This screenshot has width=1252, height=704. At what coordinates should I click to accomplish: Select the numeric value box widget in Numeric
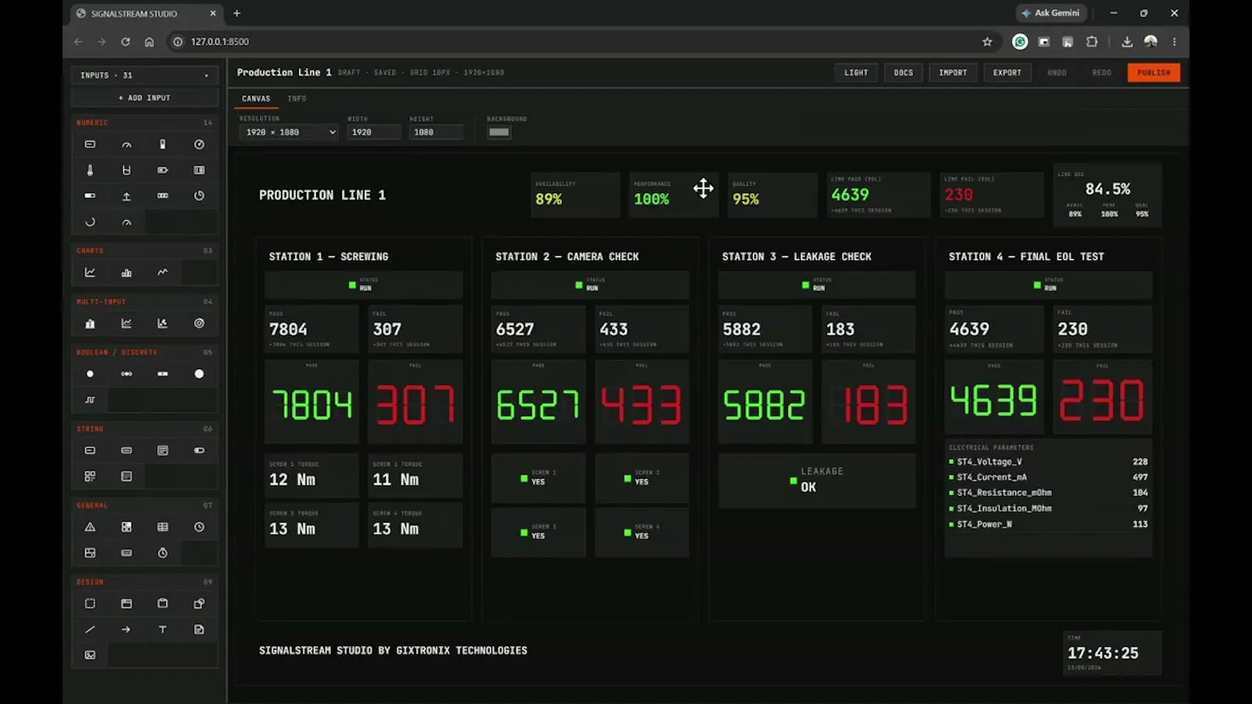(x=90, y=144)
